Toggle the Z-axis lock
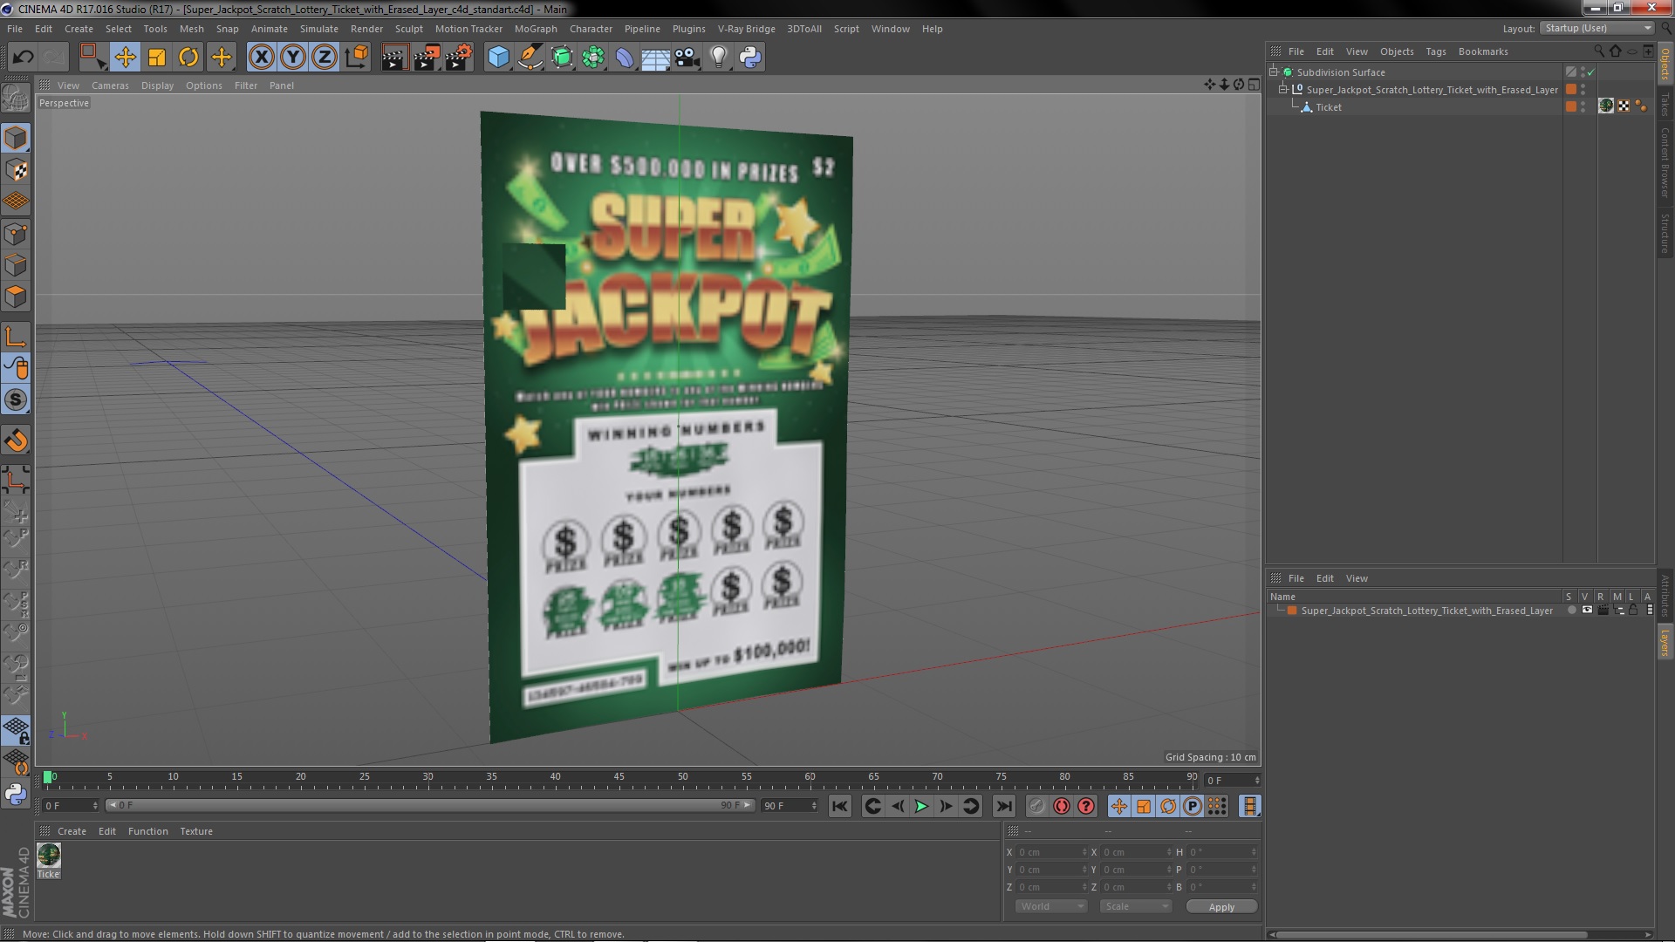Viewport: 1675px width, 942px height. click(x=325, y=58)
